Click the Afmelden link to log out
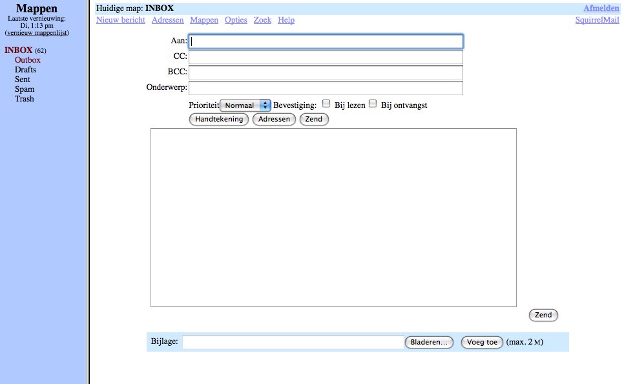This screenshot has height=384, width=624. coord(601,8)
